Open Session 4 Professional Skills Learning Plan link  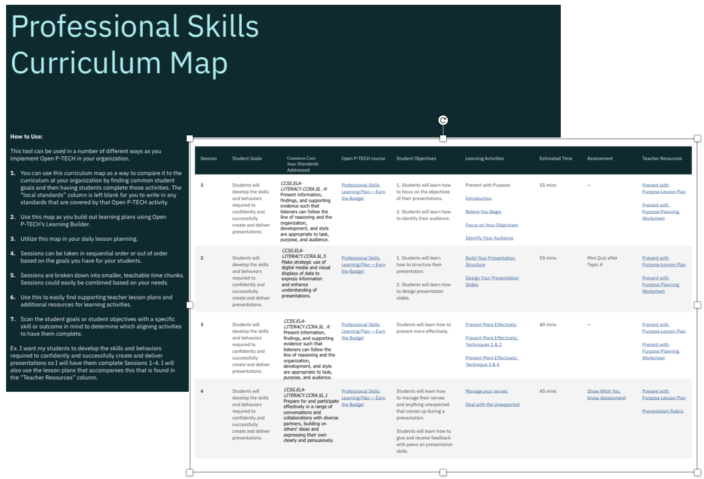click(363, 398)
